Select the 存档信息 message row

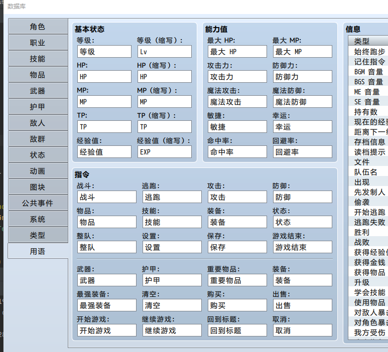pos(368,142)
